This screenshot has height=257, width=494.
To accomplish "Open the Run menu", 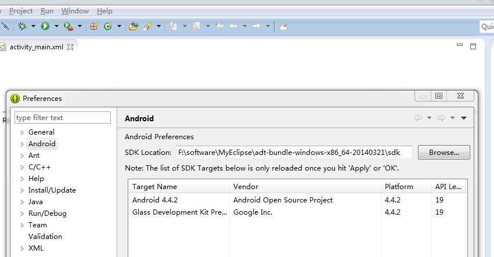I will [47, 11].
